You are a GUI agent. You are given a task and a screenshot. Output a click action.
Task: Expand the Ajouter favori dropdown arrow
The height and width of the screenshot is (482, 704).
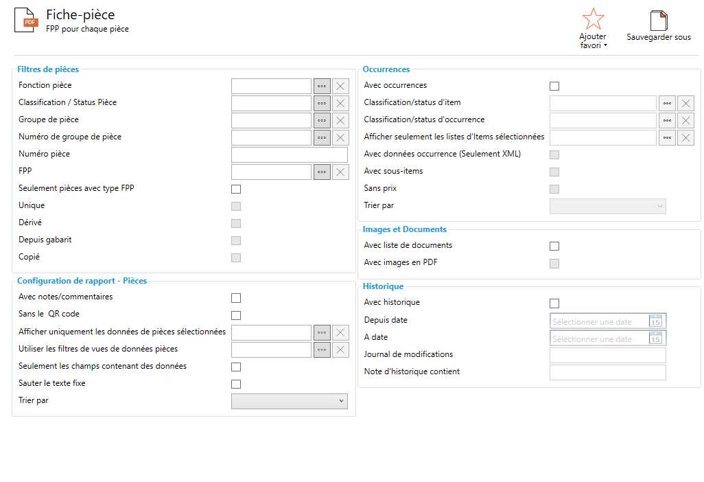pos(605,46)
